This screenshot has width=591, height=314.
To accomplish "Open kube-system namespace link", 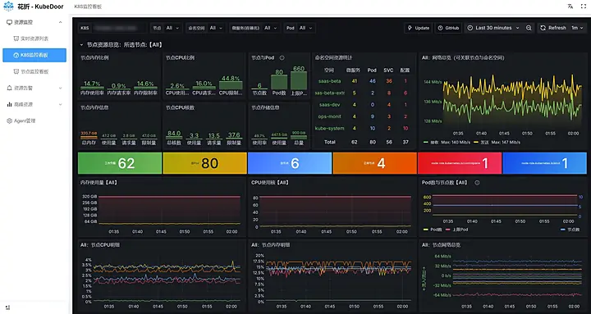I will 329,129.
